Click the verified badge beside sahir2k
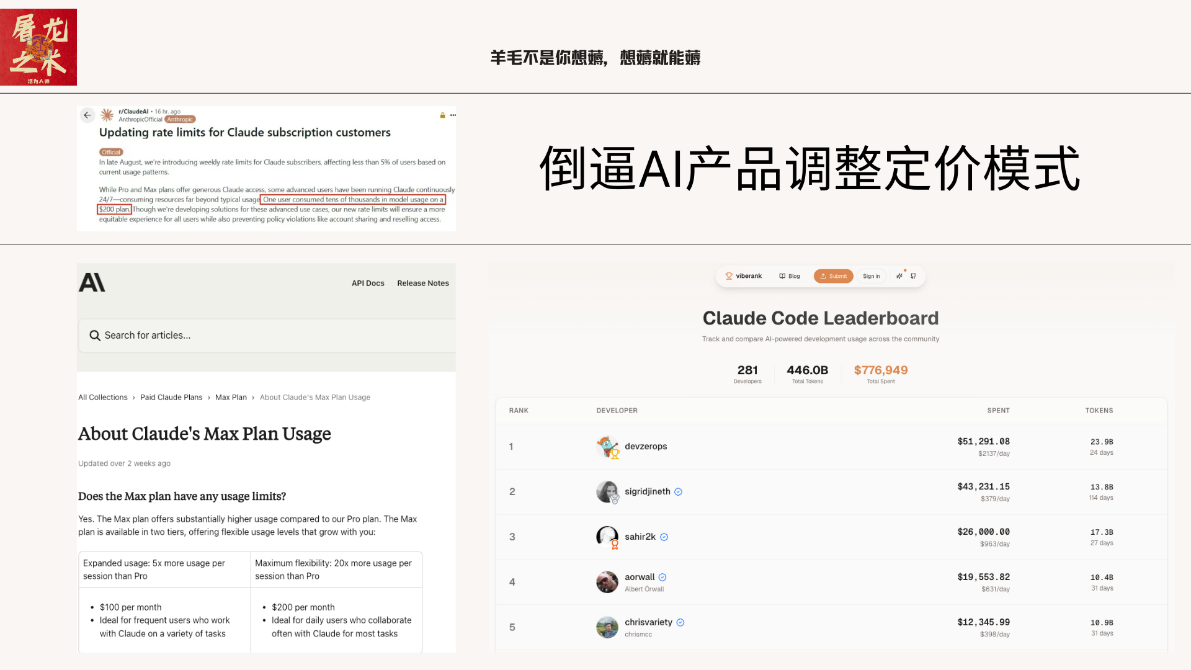The image size is (1191, 670). tap(664, 537)
